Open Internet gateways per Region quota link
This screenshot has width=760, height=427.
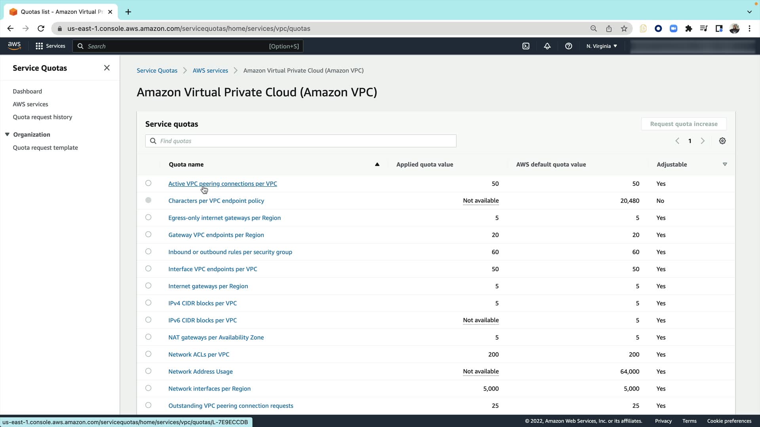coord(208,286)
